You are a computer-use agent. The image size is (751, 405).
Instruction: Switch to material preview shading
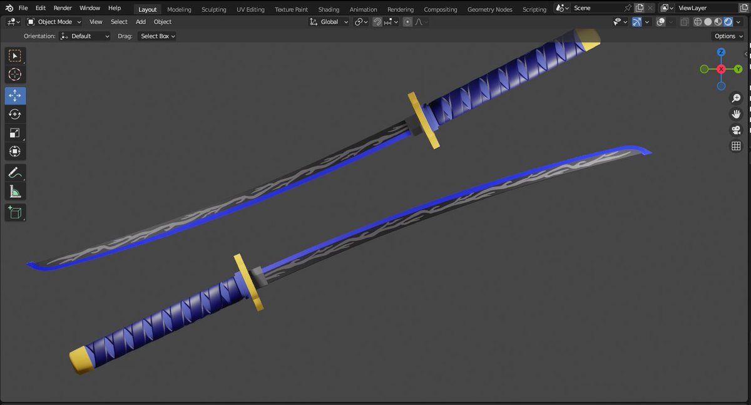[718, 22]
